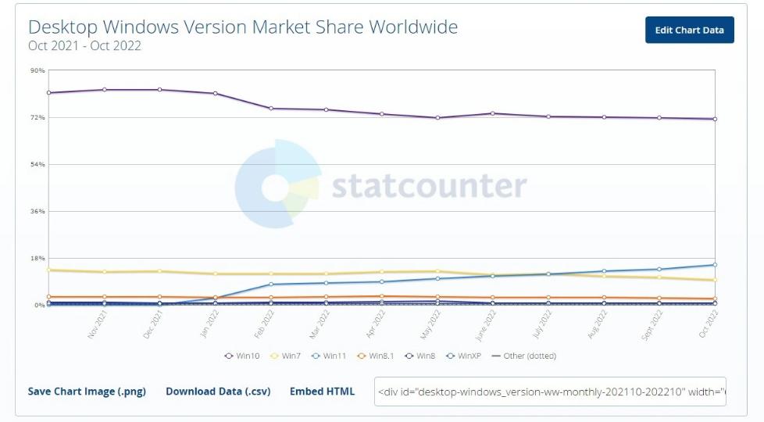Toggle Win8 series in the legend
Screen dimensions: 764x422
pos(419,356)
